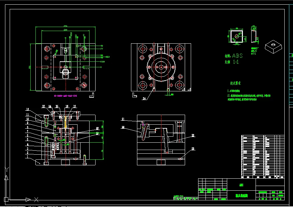Select part callout number 13

pos(43,106)
